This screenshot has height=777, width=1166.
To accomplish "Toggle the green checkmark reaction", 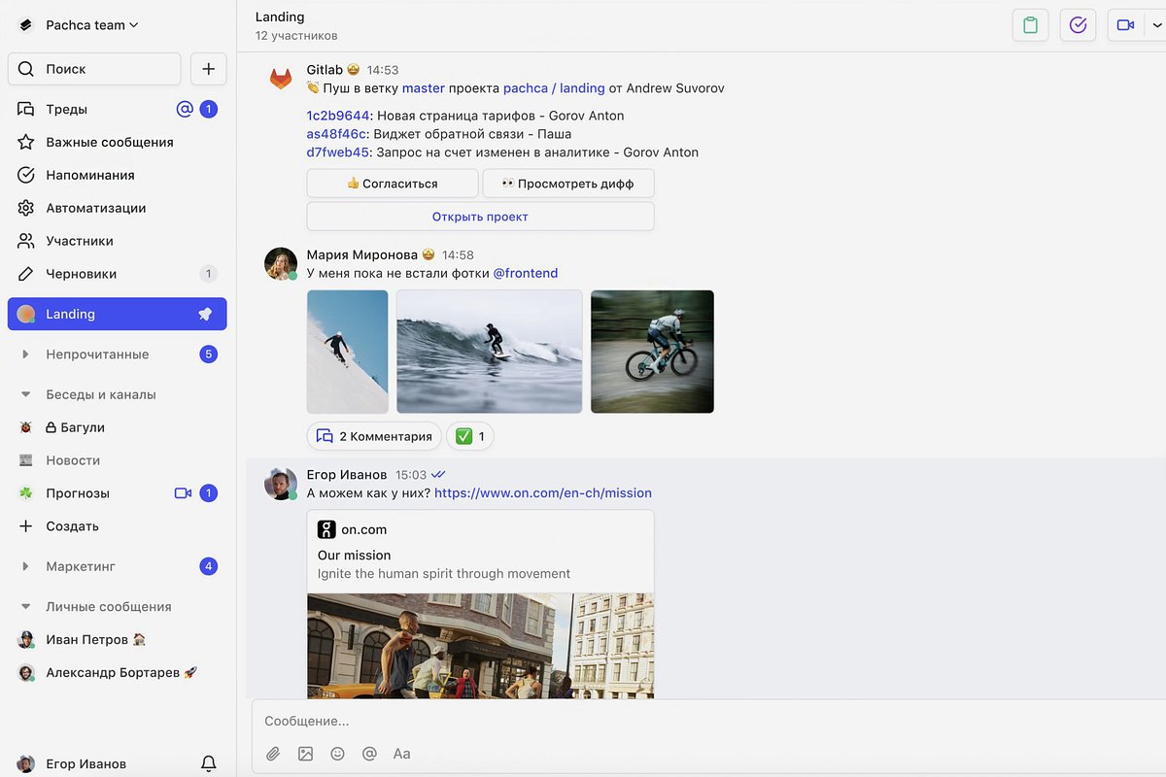I will tap(470, 437).
